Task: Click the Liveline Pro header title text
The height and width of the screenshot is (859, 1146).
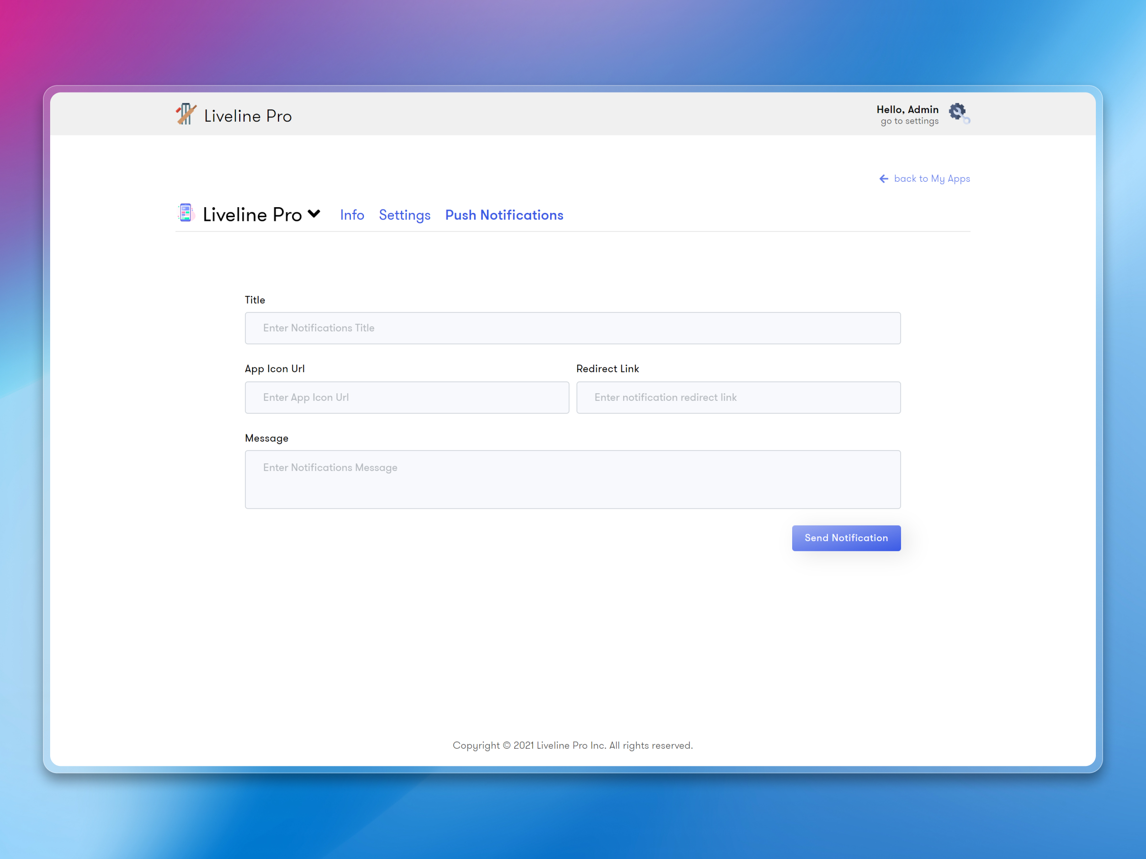Action: tap(248, 115)
